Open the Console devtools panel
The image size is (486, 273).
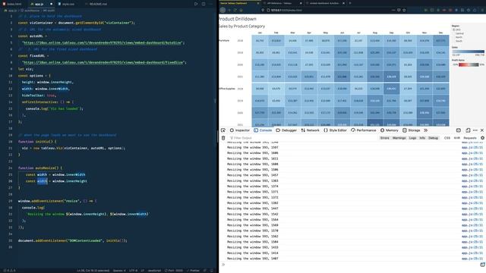(x=263, y=130)
